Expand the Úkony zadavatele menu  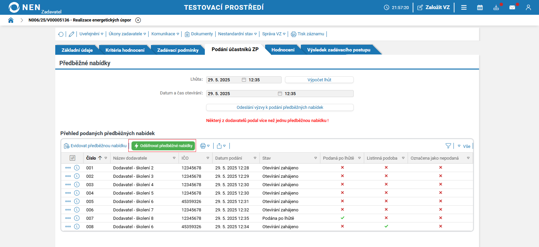point(127,34)
